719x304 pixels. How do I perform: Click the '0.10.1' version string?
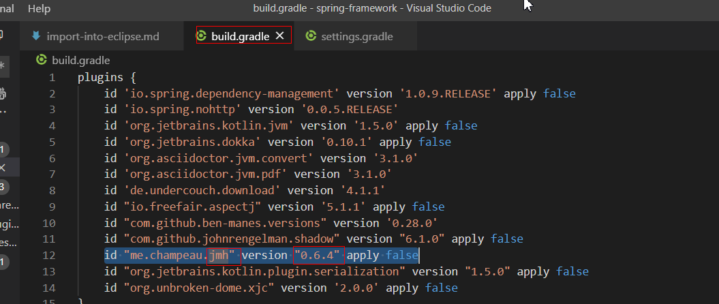(346, 142)
